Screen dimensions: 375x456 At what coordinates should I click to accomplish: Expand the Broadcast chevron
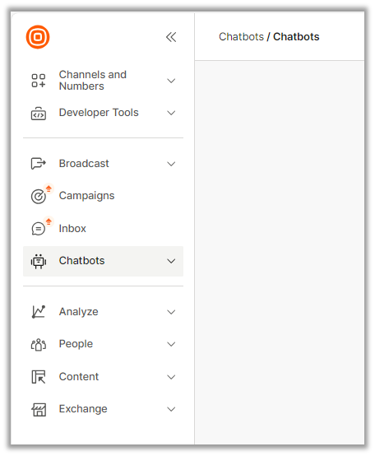[x=171, y=164]
